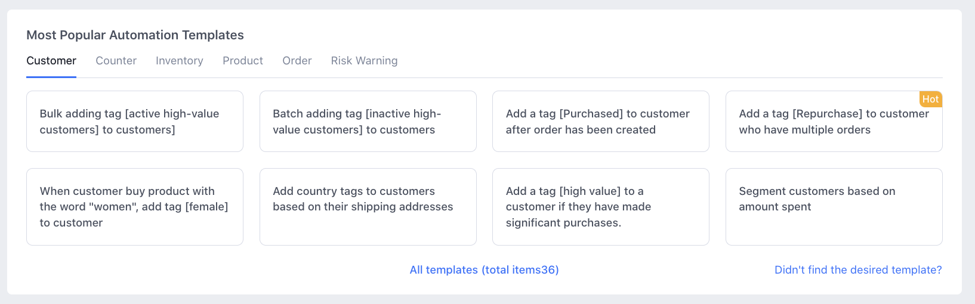The height and width of the screenshot is (304, 975).
Task: Go to the Product tab
Action: point(243,61)
